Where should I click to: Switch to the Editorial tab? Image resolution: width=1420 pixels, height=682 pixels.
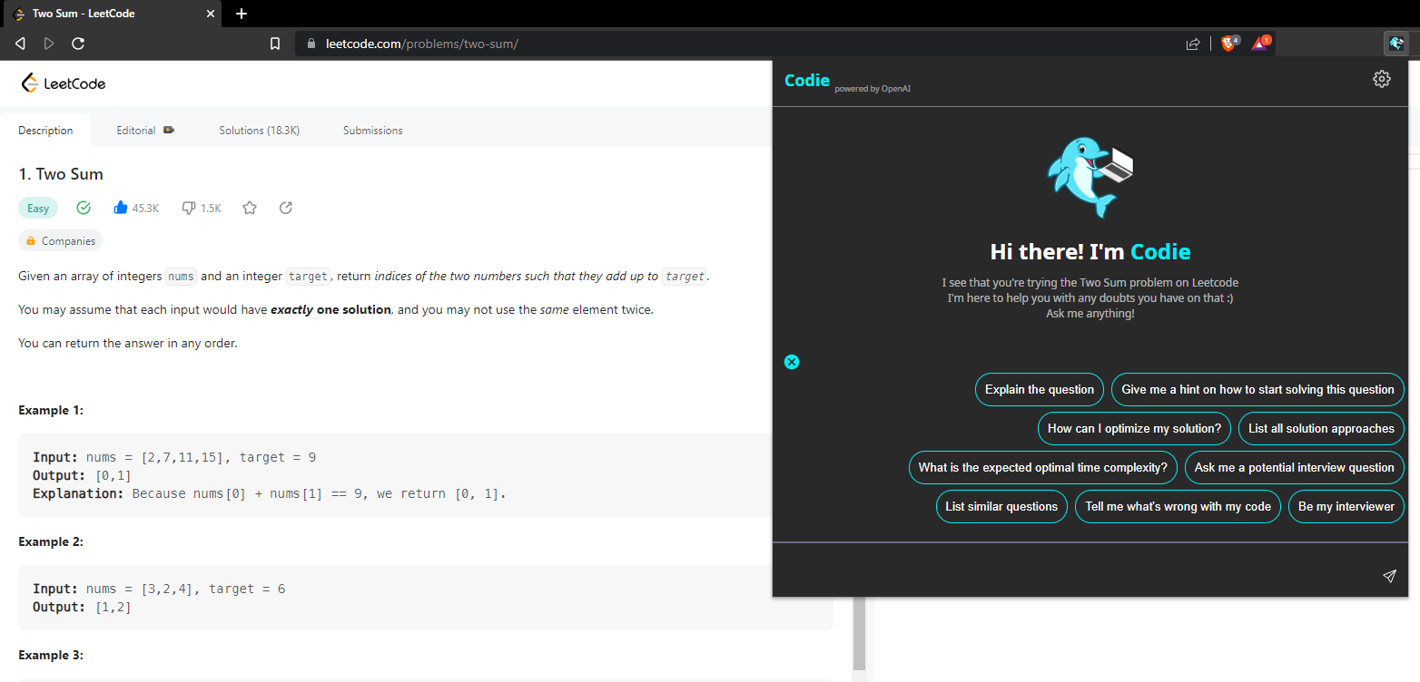click(x=144, y=131)
